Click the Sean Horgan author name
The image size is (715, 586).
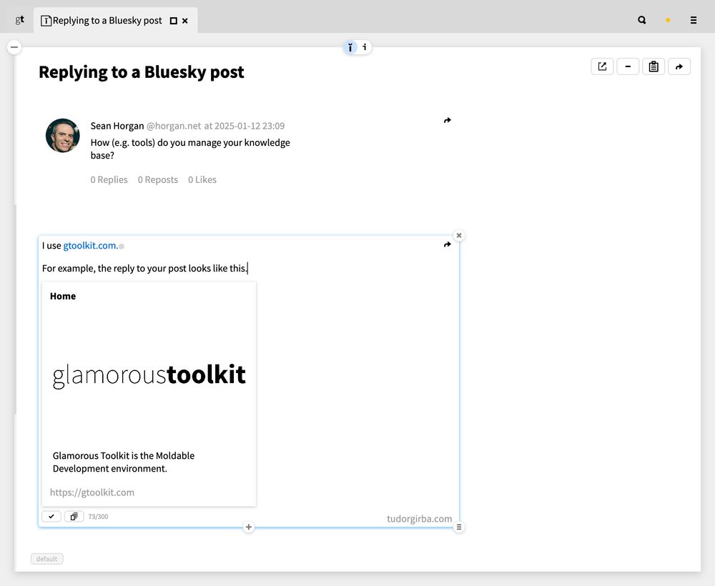(x=117, y=126)
